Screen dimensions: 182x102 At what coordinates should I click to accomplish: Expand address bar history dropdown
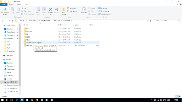[148, 21]
